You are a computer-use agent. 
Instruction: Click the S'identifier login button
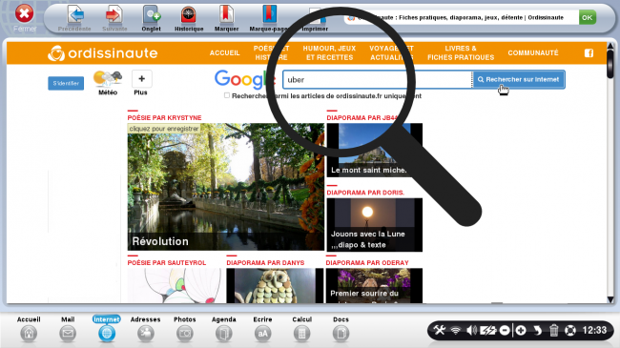point(66,84)
